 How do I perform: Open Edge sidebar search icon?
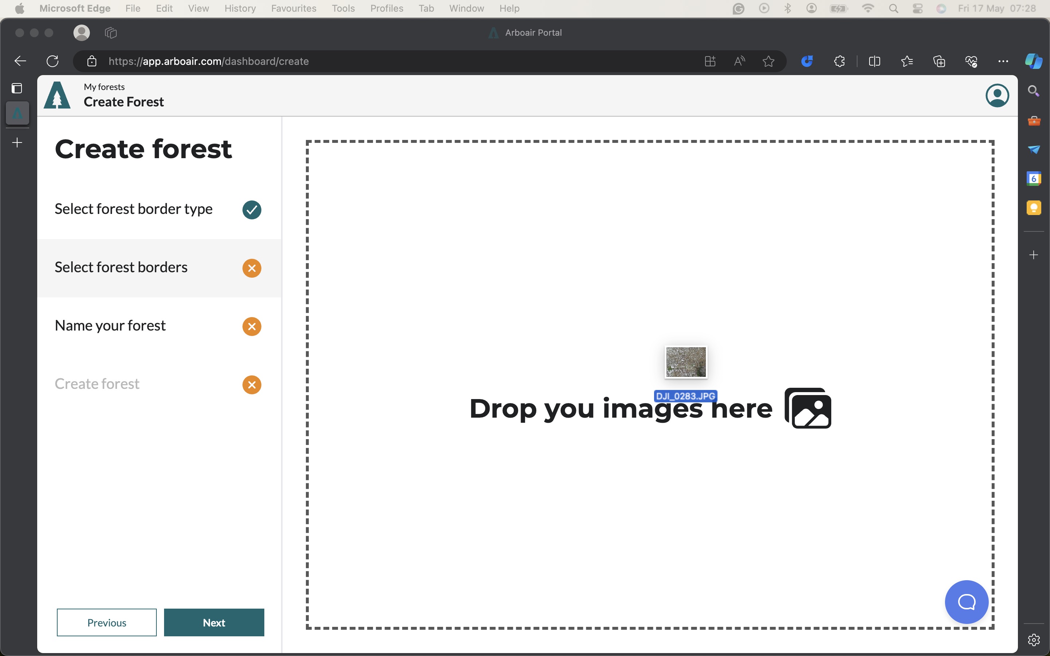pos(1034,91)
